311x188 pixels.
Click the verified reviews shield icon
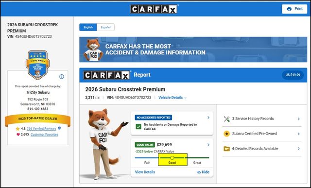(59, 128)
